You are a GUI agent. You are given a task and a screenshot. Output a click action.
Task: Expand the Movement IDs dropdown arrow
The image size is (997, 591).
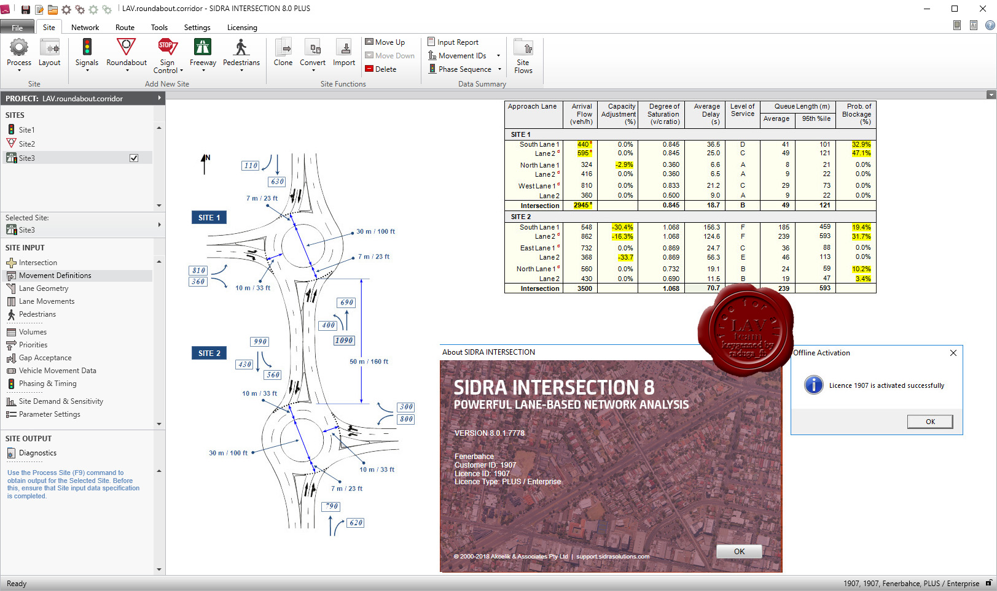498,56
